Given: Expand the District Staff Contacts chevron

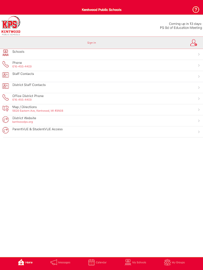Looking at the screenshot, I should click(199, 88).
